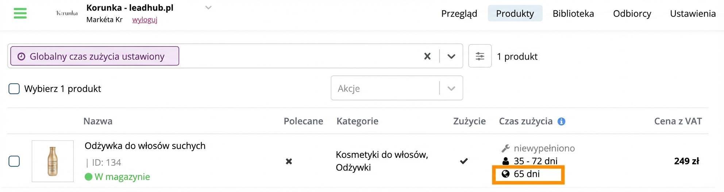Click the wyloguj link
Viewport: 724px width, 192px height.
point(145,20)
